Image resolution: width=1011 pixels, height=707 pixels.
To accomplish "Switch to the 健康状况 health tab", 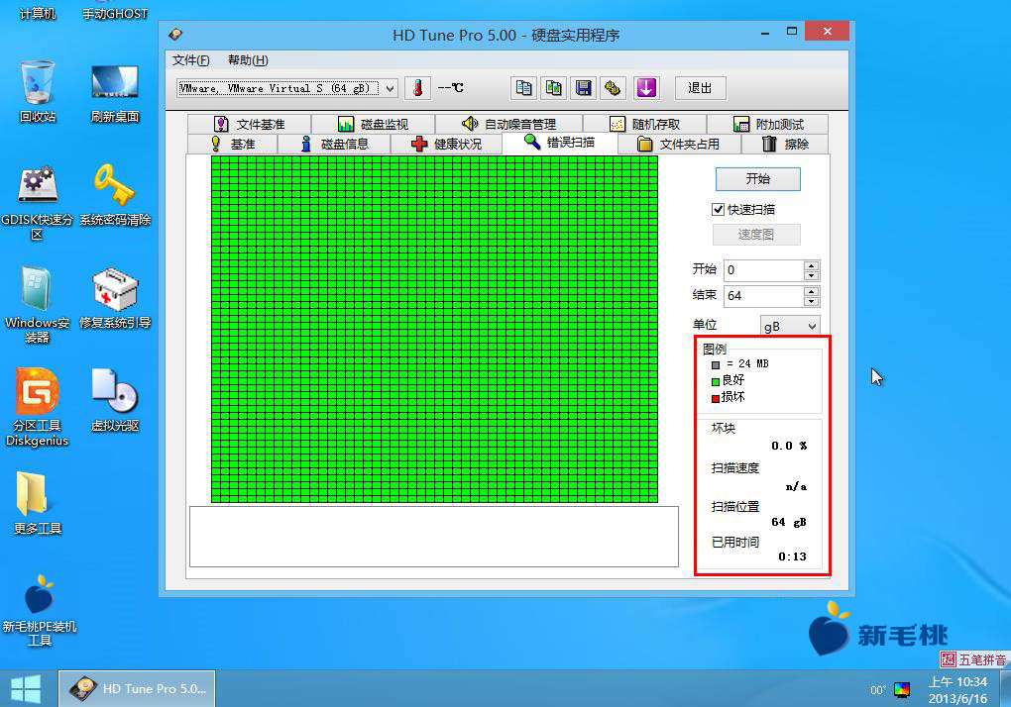I will coord(446,144).
